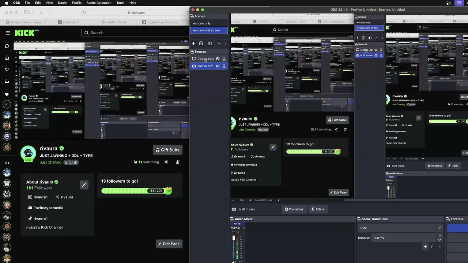Toggle visibility of built in cam source
The height and width of the screenshot is (263, 468).
tap(218, 66)
